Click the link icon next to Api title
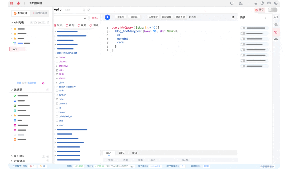 point(89,10)
